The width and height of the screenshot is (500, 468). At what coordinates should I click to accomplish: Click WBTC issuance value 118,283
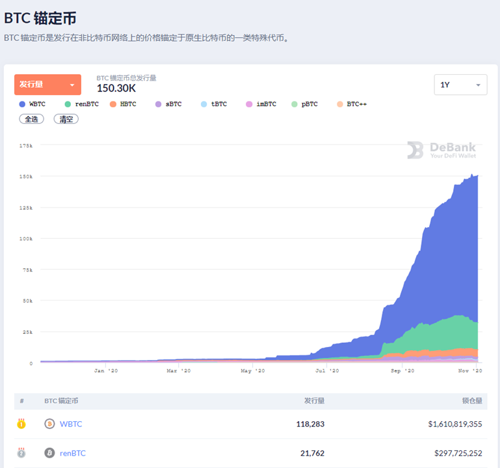tap(310, 424)
